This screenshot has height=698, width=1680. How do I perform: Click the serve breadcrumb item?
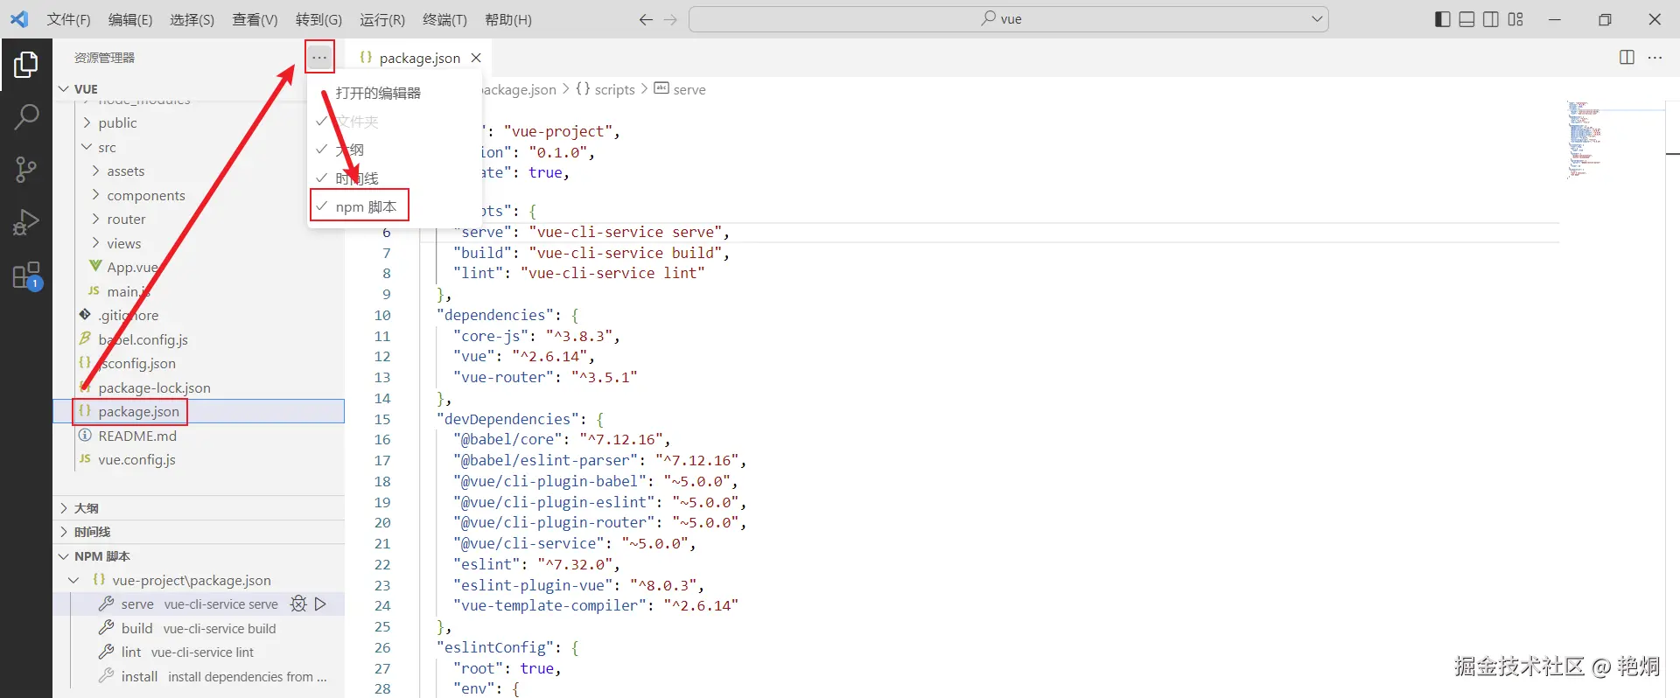680,89
